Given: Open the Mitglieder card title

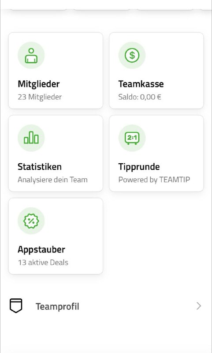Looking at the screenshot, I should (x=39, y=84).
